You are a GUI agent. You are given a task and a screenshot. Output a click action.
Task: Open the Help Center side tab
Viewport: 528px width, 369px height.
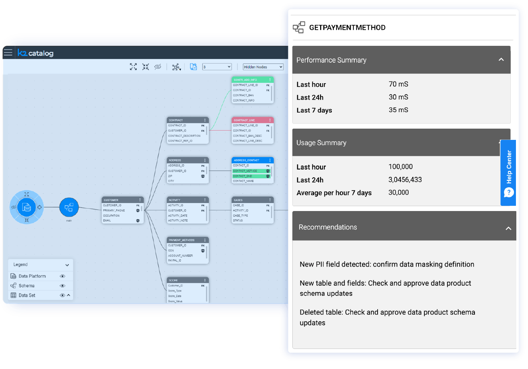(508, 173)
